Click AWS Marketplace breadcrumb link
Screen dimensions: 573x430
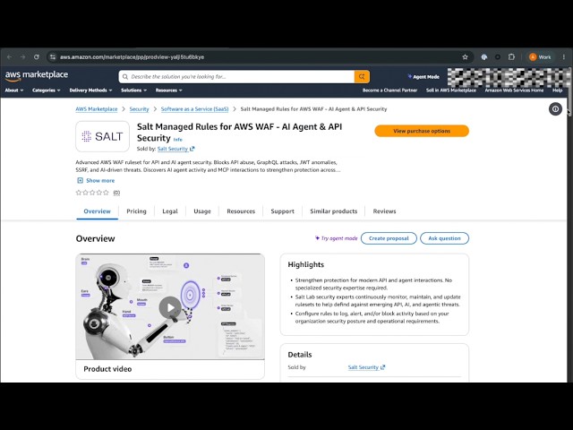coord(97,109)
